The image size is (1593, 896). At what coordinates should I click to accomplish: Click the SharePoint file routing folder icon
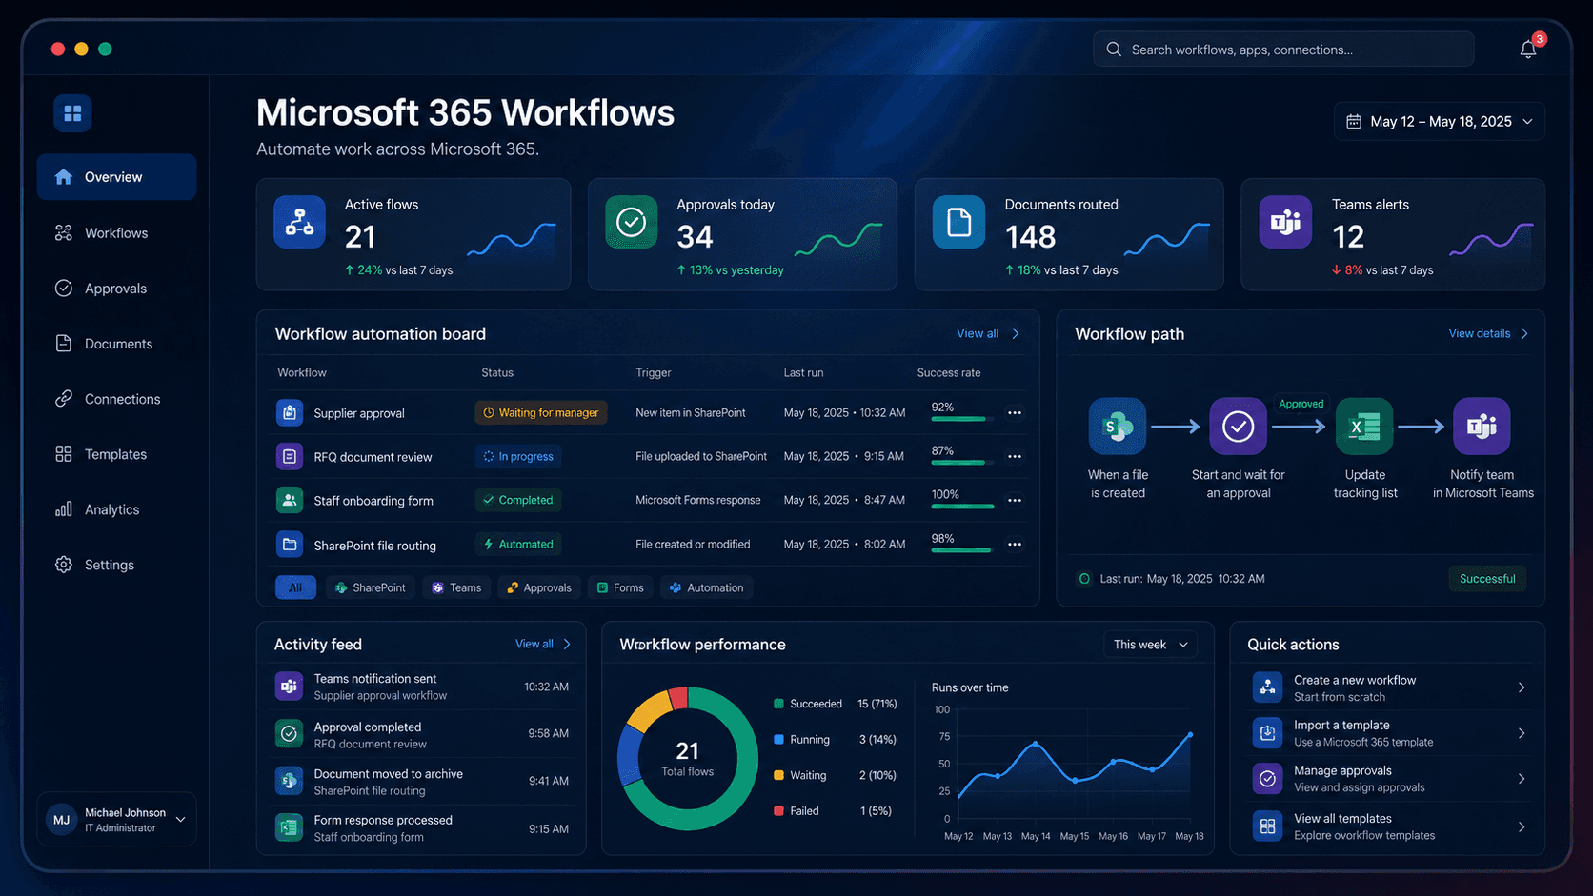pos(290,545)
